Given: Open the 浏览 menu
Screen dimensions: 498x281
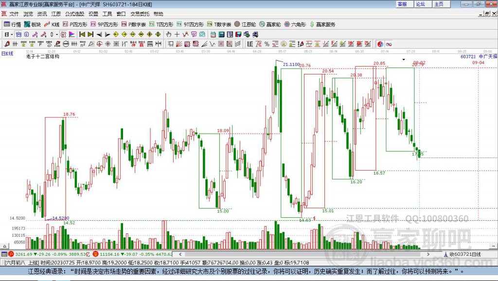Looking at the screenshot, I should pos(28,14).
